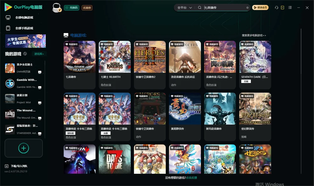Click the yellow mini-window mode icon
Screen dimensions: 314x186
(283, 8)
